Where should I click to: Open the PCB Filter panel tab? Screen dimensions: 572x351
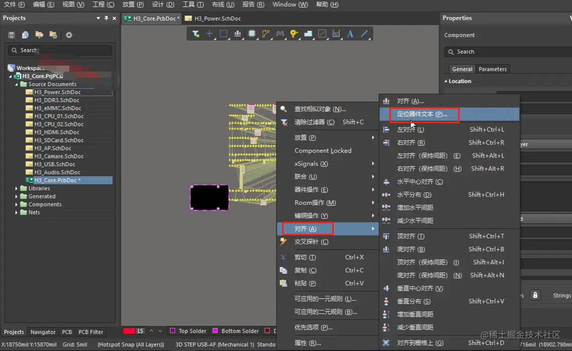(91, 332)
